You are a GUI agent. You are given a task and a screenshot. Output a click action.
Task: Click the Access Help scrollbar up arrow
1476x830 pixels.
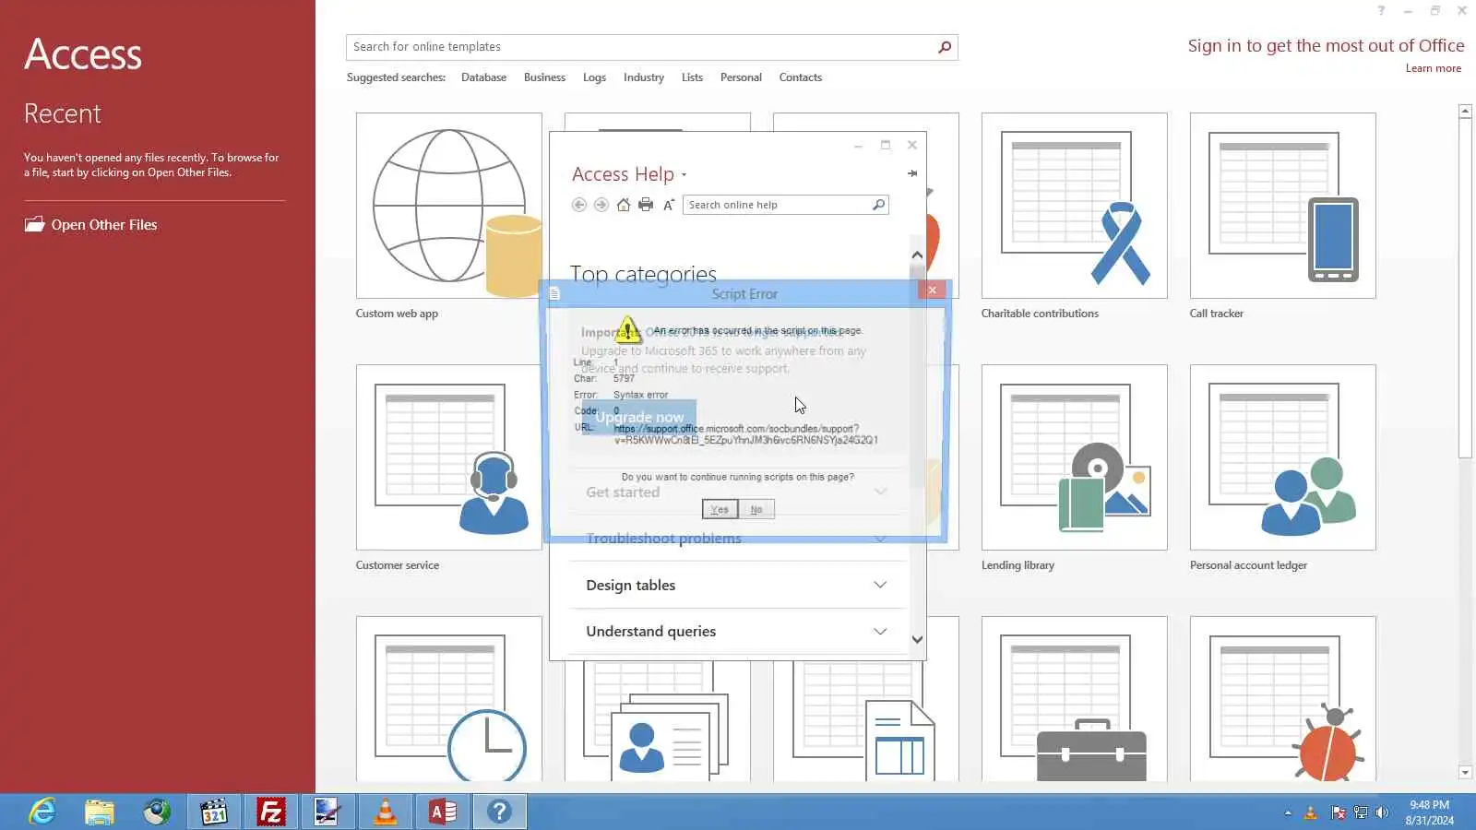(917, 255)
